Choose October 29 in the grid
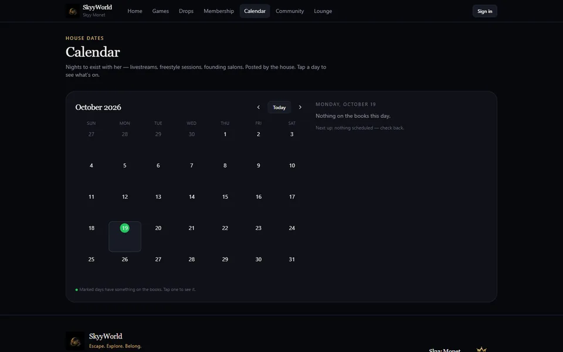 (225, 268)
